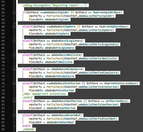Collapse the Aetherion elseif fold at line 81
The image size is (143, 132).
14,101
